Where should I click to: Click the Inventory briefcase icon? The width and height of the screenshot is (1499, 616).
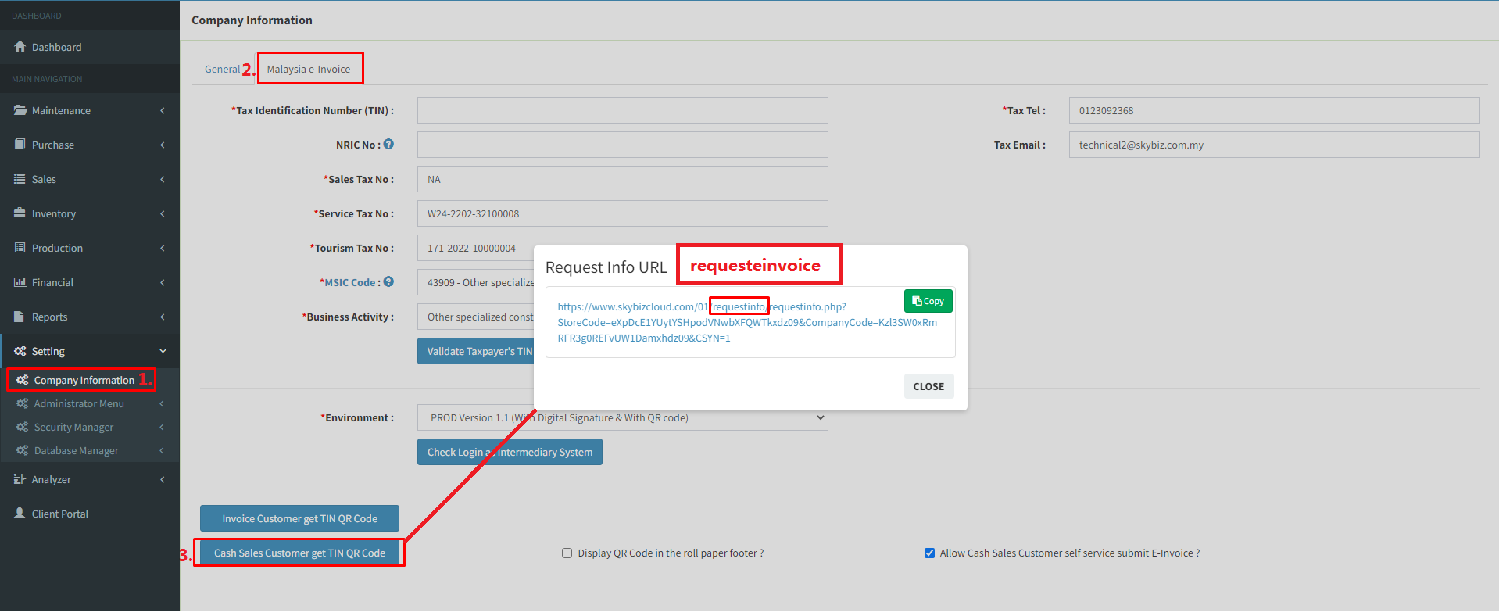pos(20,213)
